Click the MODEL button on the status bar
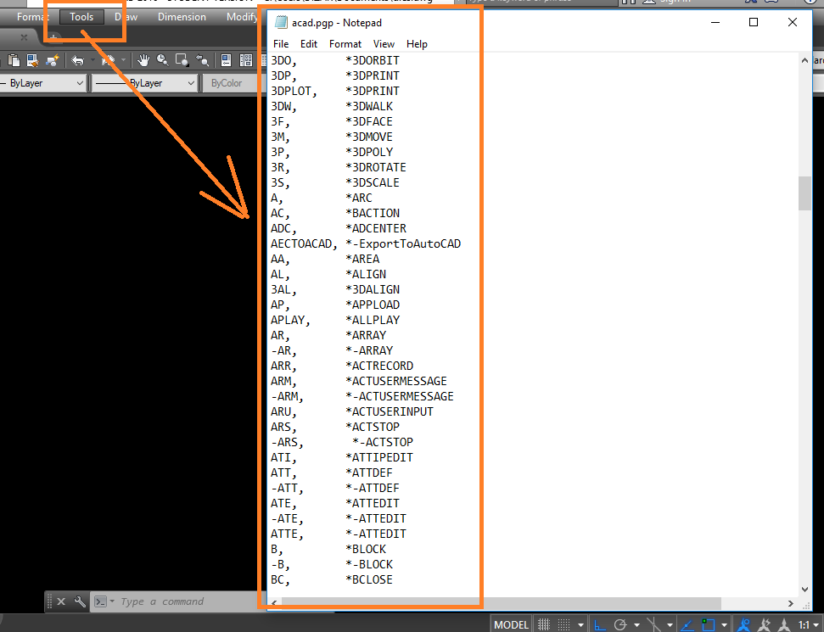The height and width of the screenshot is (632, 824). tap(511, 624)
